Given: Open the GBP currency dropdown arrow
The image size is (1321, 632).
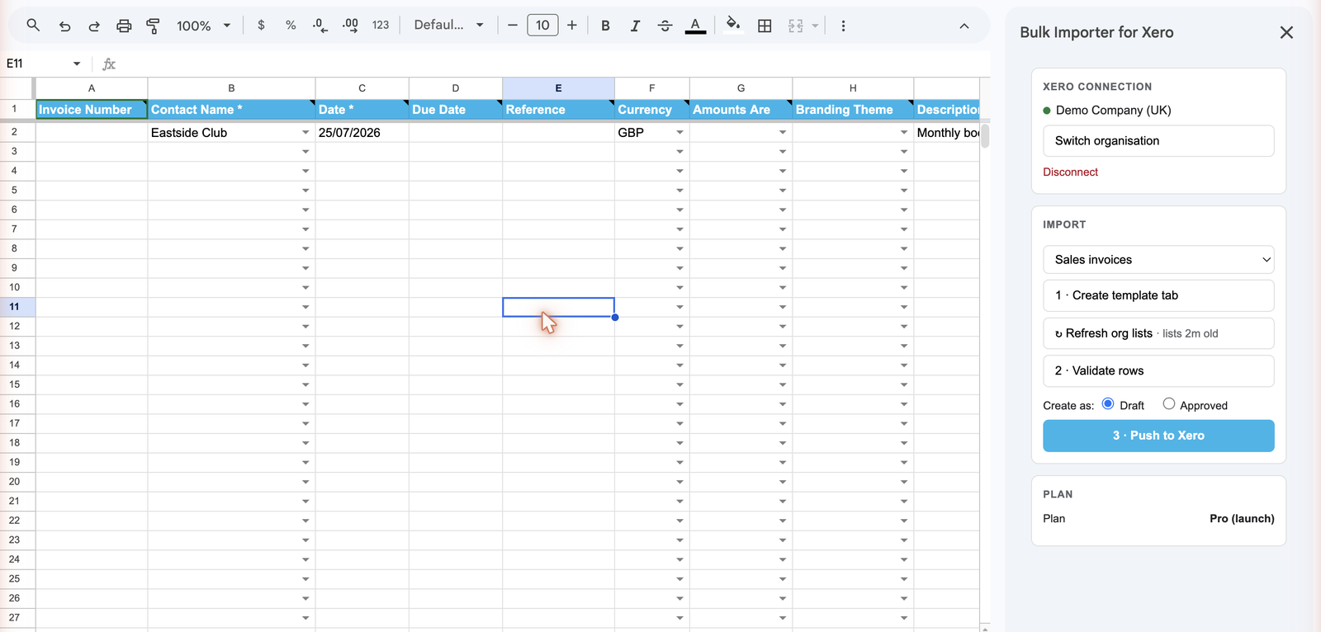Looking at the screenshot, I should pyautogui.click(x=679, y=133).
